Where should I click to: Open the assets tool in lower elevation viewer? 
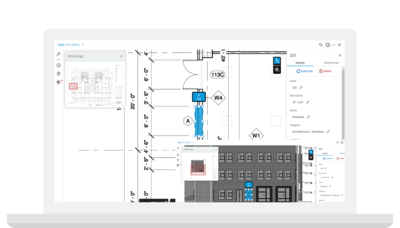click(178, 165)
